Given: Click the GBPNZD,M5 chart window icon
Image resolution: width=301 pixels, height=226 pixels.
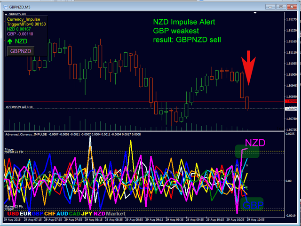Looking at the screenshot, I should point(6,8).
